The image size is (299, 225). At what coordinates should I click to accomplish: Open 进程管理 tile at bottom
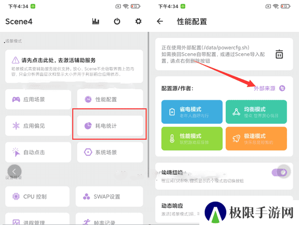click(x=37, y=219)
